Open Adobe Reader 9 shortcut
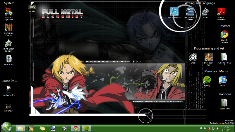The height and width of the screenshot is (132, 235). point(221,14)
